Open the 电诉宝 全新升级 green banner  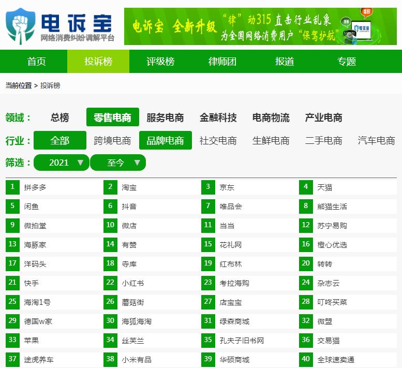(260, 26)
